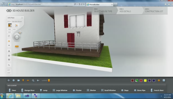173x99 pixels.
Task: Click the My New House project name
Action: [17, 21]
